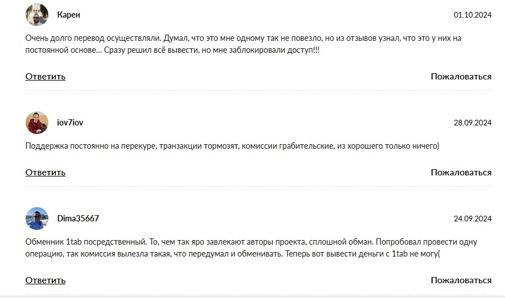Open Карен's profile avatar
This screenshot has width=505, height=298.
[x=37, y=15]
